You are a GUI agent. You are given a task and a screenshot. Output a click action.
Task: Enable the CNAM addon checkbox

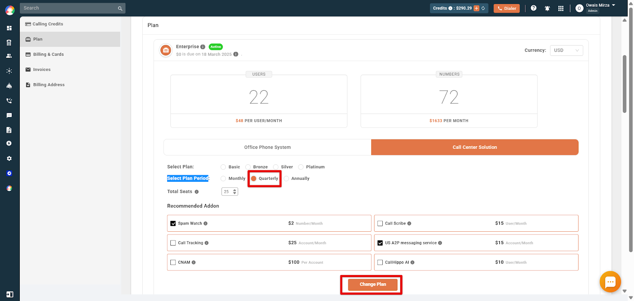pyautogui.click(x=173, y=262)
